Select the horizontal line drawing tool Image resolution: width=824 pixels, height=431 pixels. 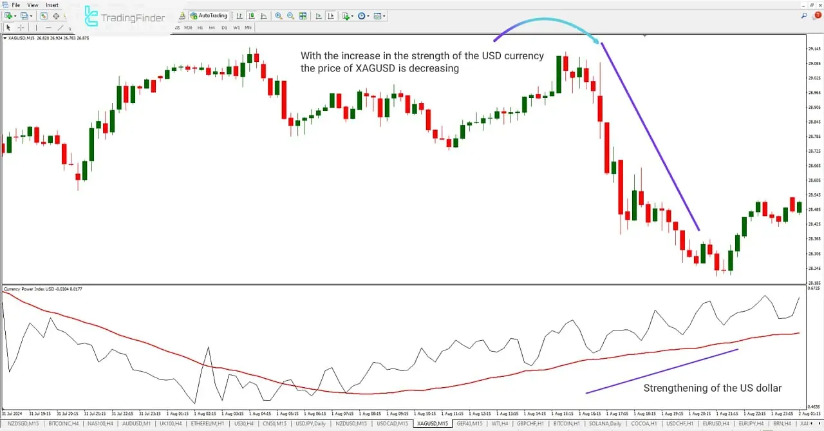click(49, 27)
